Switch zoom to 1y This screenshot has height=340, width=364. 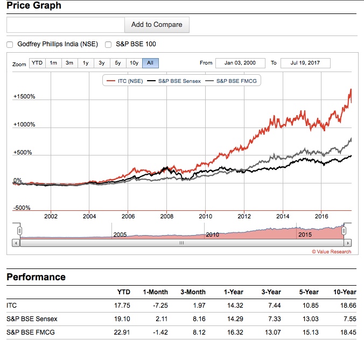point(86,63)
